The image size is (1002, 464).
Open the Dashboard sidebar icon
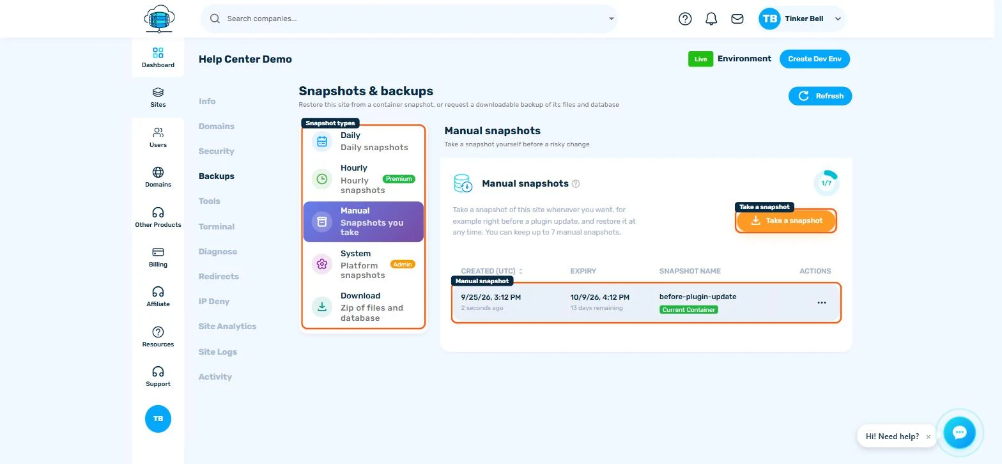(x=158, y=58)
